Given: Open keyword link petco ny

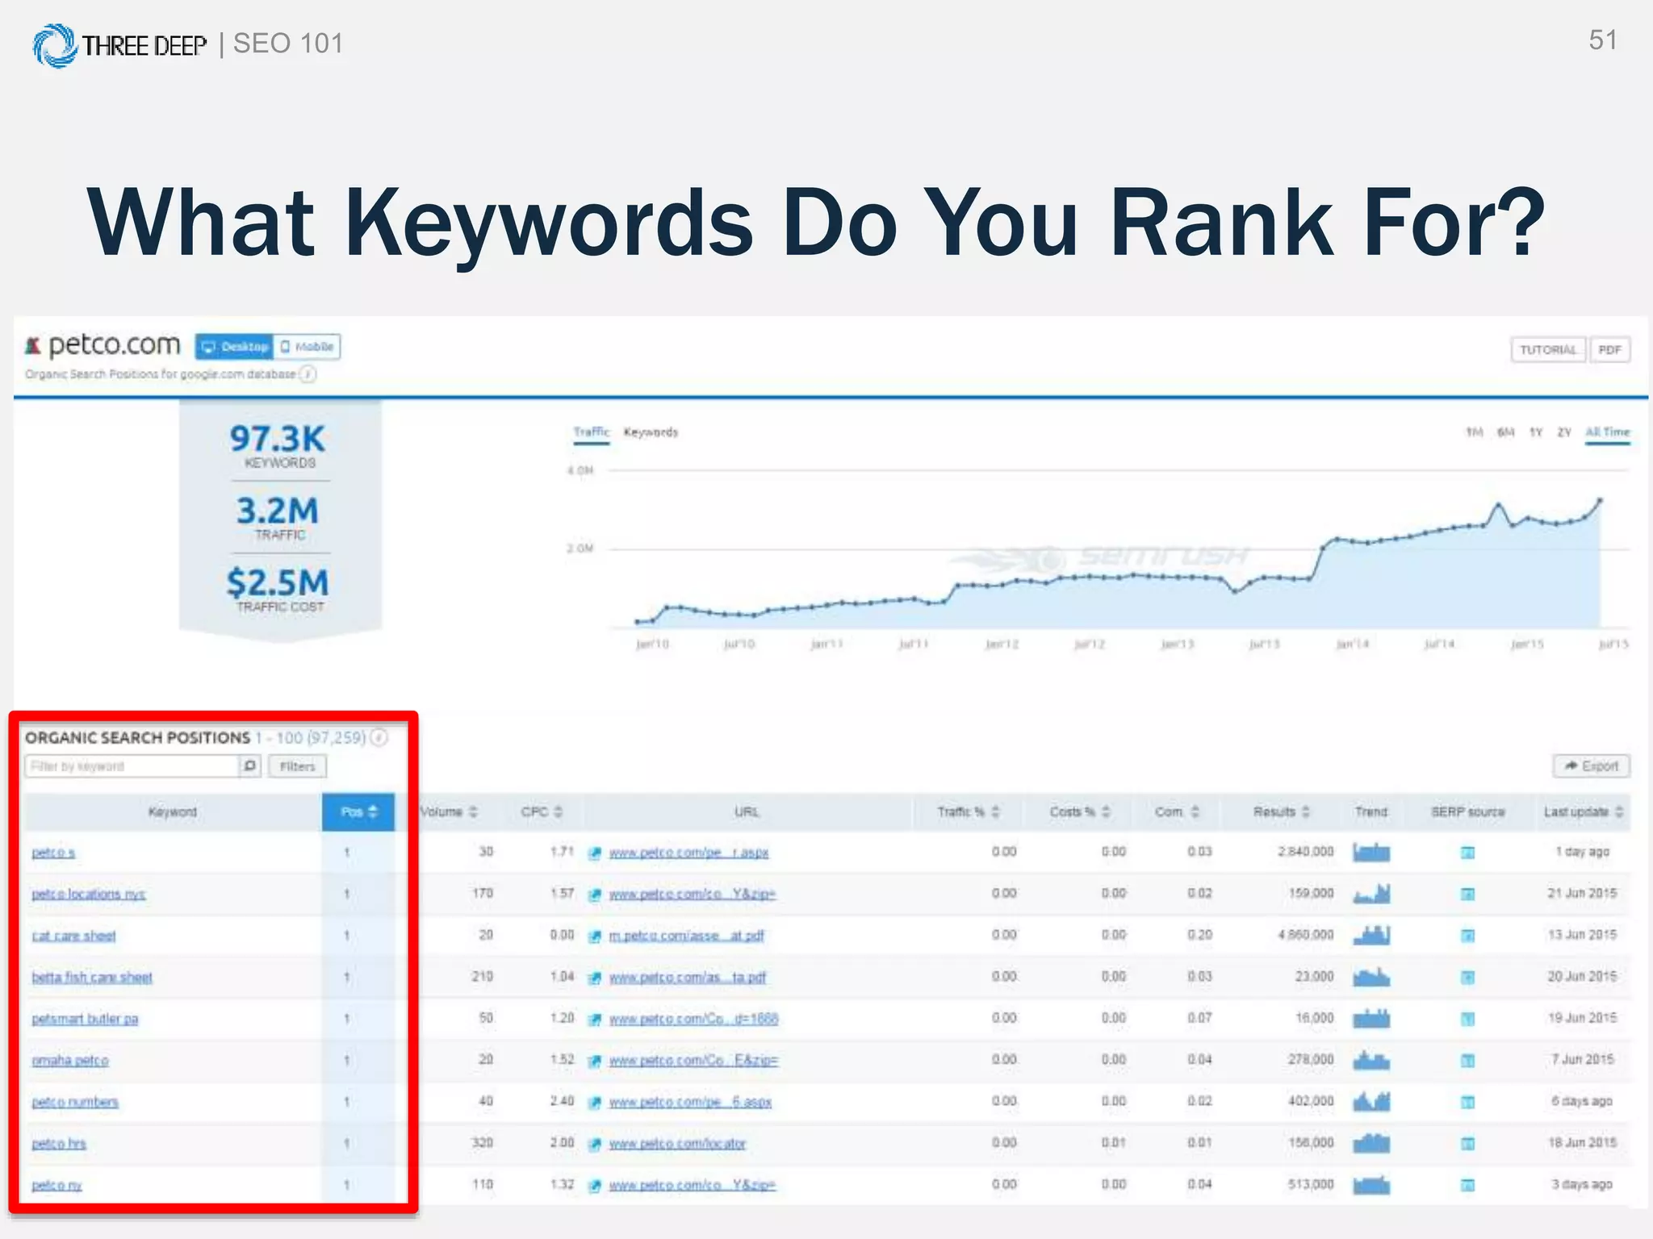Looking at the screenshot, I should click(x=56, y=1185).
